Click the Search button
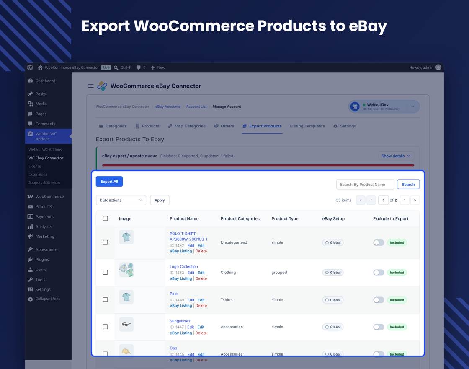The width and height of the screenshot is (469, 369). [408, 184]
